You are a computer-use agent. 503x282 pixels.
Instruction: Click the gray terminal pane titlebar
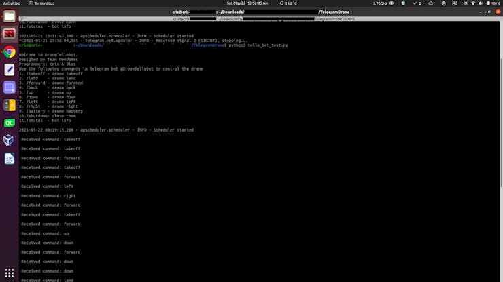pos(261,19)
